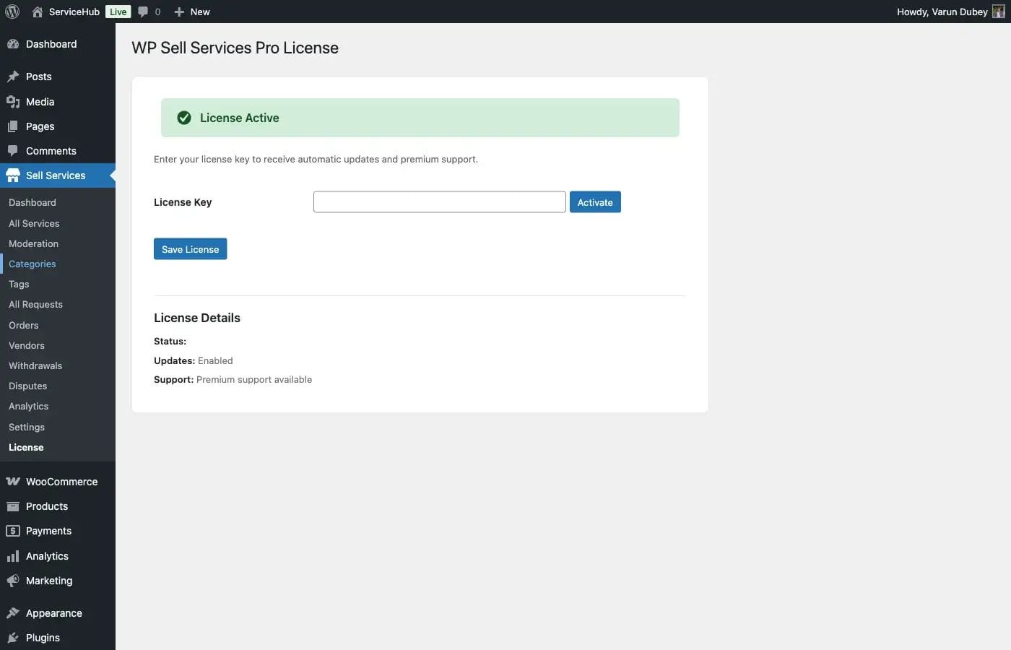Select the Products box icon
This screenshot has height=650, width=1011.
coord(13,506)
